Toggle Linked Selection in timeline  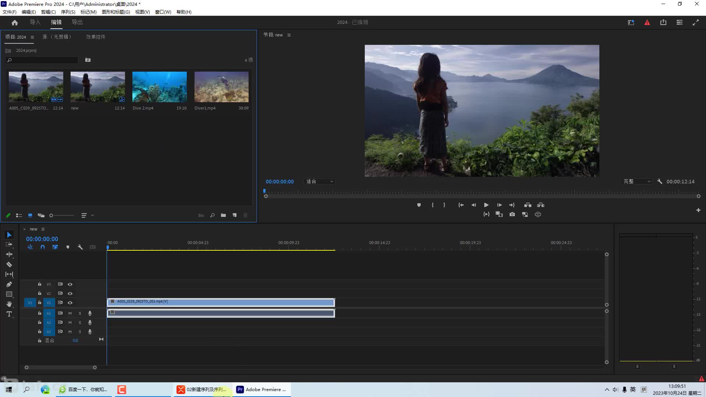(55, 247)
